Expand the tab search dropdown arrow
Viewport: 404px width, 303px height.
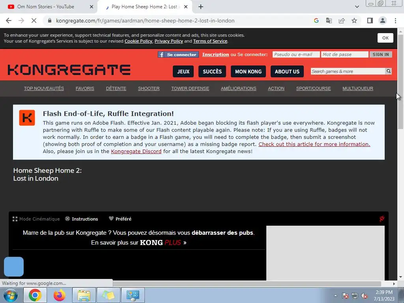pos(357,7)
